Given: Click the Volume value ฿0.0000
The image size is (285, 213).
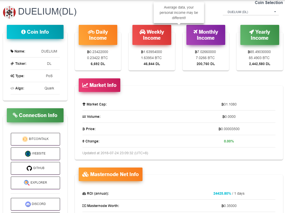Looking at the screenshot, I should click(x=229, y=117).
